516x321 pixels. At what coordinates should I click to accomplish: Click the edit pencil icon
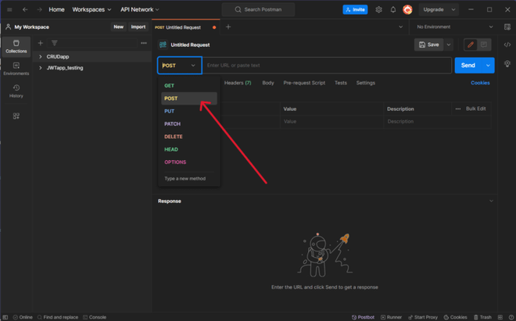click(x=471, y=45)
